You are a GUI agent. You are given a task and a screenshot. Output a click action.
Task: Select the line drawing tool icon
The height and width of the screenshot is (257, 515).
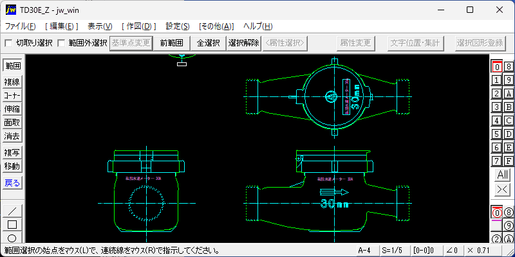(x=12, y=211)
